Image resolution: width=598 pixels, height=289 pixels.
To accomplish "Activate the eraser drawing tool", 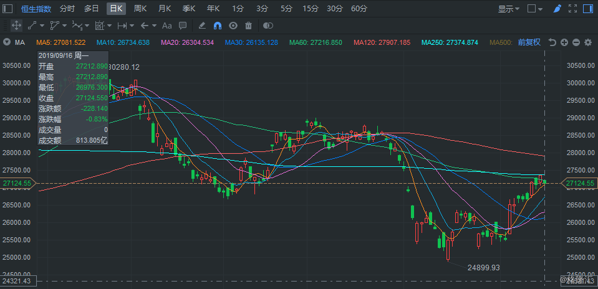I will pyautogui.click(x=202, y=26).
